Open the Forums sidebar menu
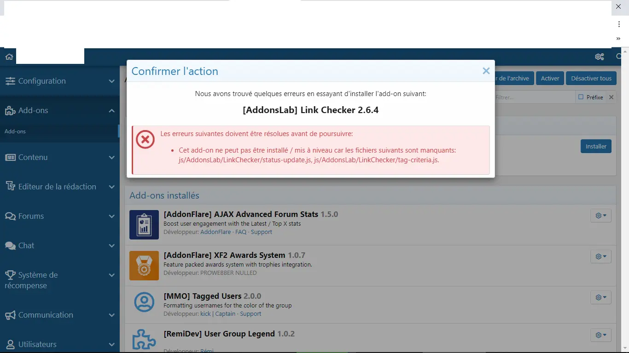 [x=59, y=216]
